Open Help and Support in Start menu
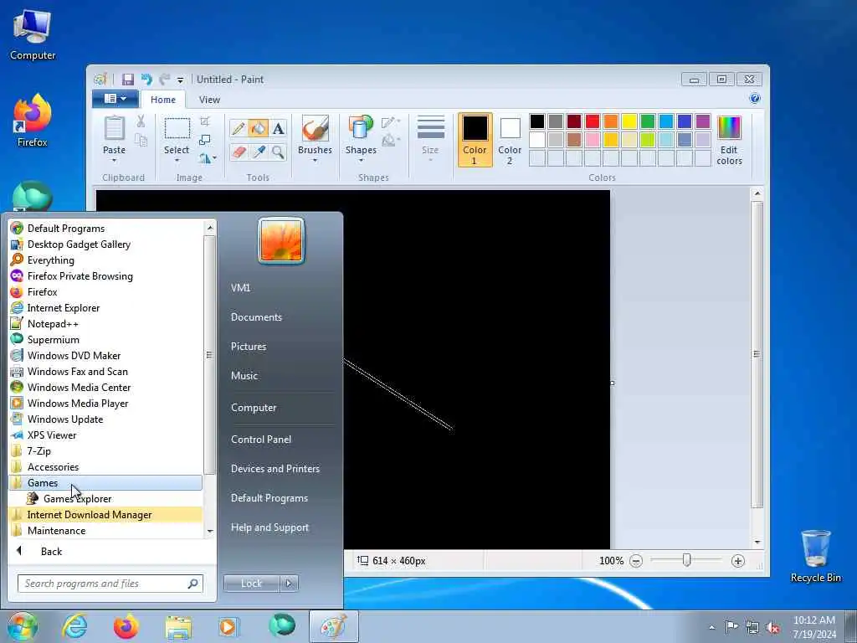Viewport: 857px width, 643px height. [x=269, y=527]
